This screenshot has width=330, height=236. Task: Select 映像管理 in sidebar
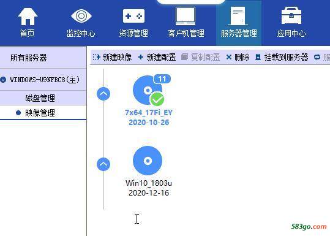(40, 113)
